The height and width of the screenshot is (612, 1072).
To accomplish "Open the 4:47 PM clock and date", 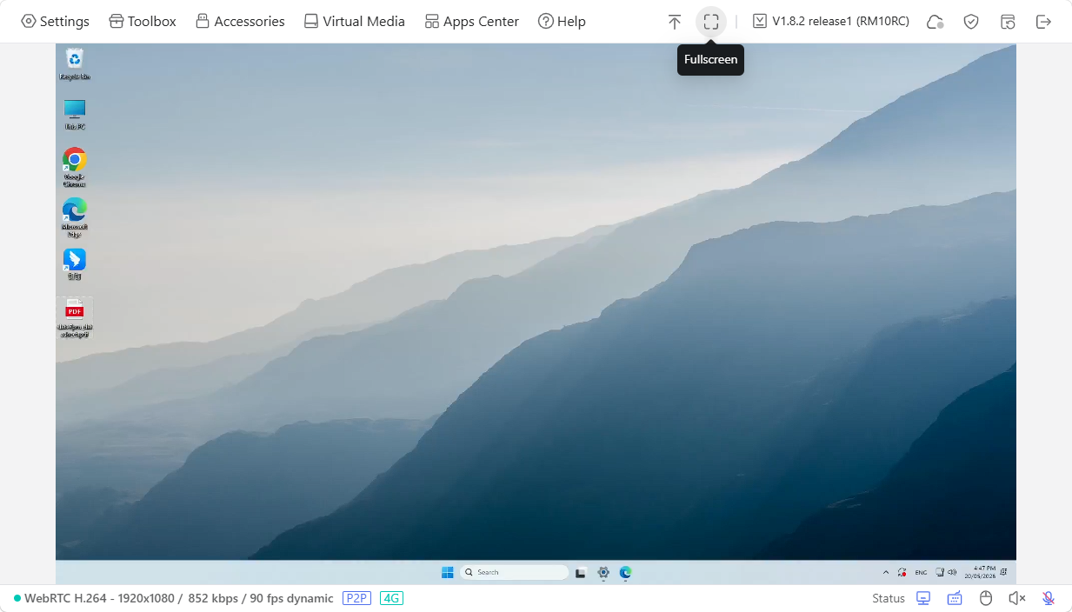I will pyautogui.click(x=980, y=572).
